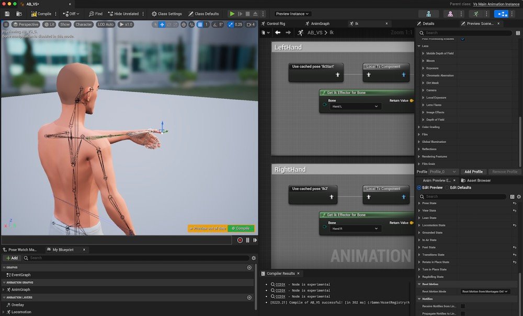This screenshot has width=523, height=316.
Task: Open the Root Motion Mode dropdown
Action: pyautogui.click(x=485, y=291)
